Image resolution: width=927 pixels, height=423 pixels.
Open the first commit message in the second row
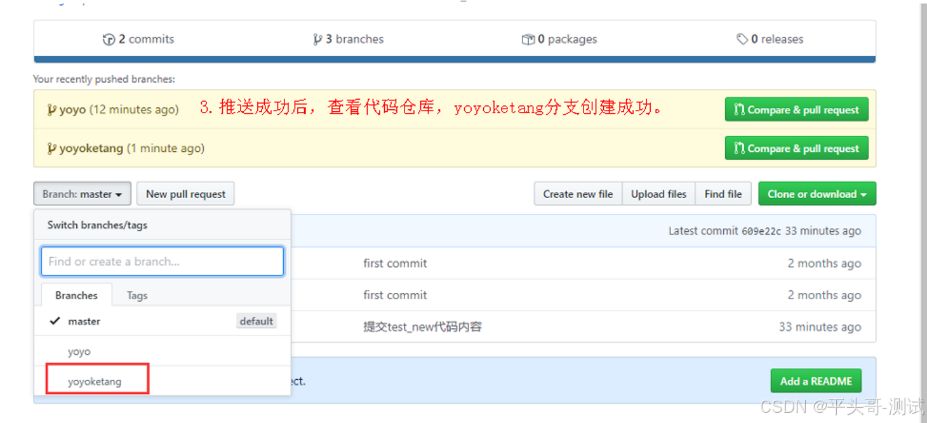395,295
